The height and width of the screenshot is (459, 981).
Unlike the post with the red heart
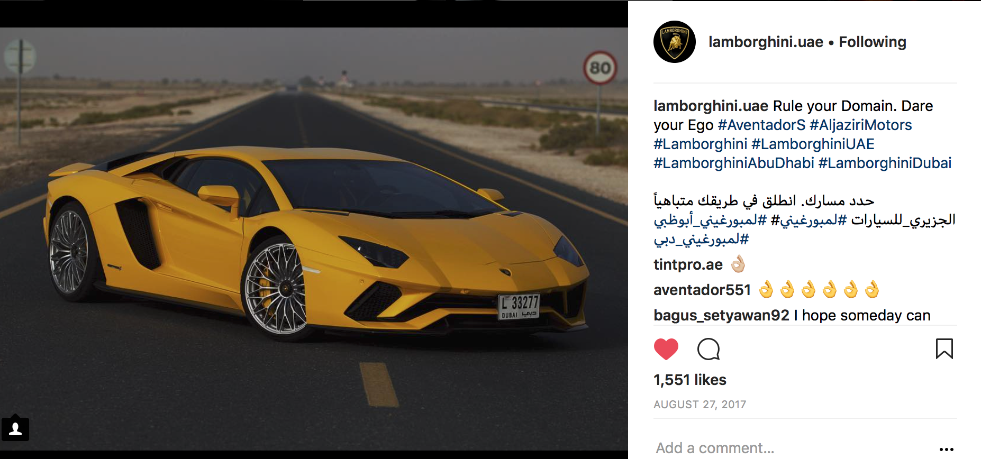click(666, 349)
